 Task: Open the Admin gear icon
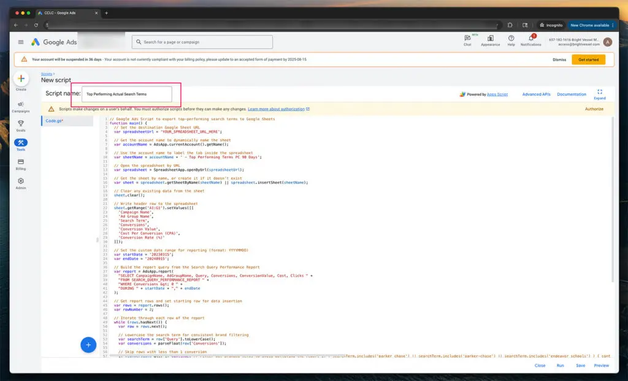(x=21, y=181)
